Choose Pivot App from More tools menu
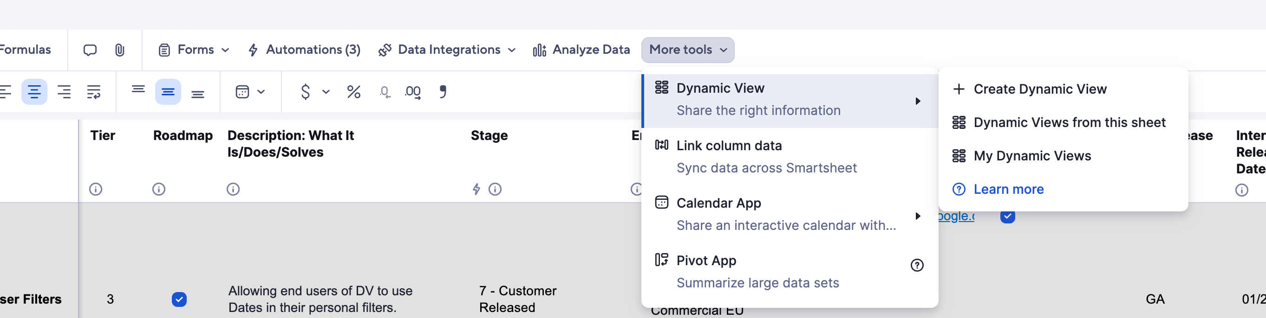The width and height of the screenshot is (1266, 318). [706, 260]
